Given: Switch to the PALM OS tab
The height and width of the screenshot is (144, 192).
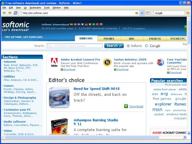Looking at the screenshot, I should click(x=155, y=39).
